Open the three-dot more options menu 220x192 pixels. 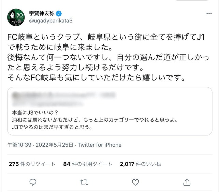coord(210,14)
